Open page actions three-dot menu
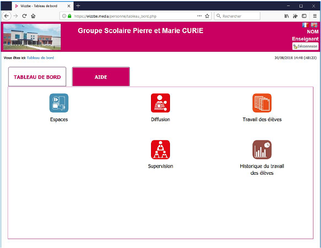 (200, 16)
